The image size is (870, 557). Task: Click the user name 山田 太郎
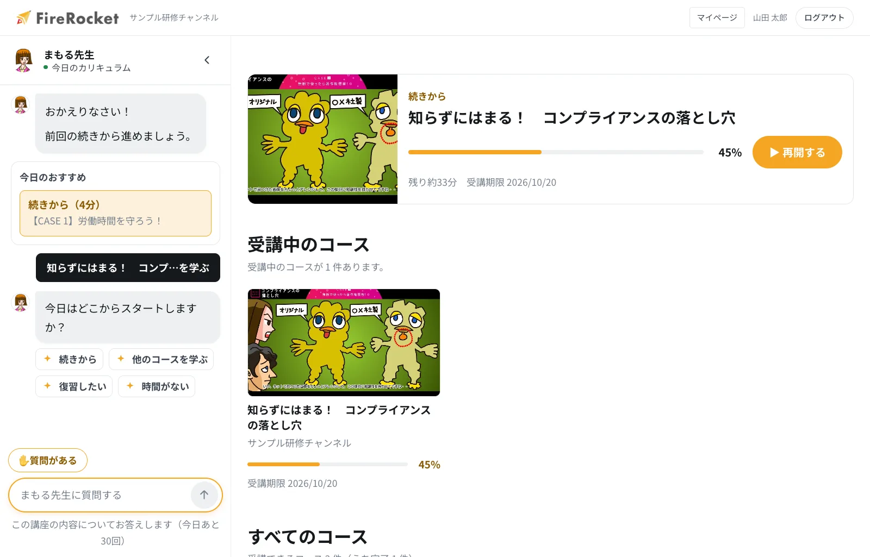(x=770, y=18)
